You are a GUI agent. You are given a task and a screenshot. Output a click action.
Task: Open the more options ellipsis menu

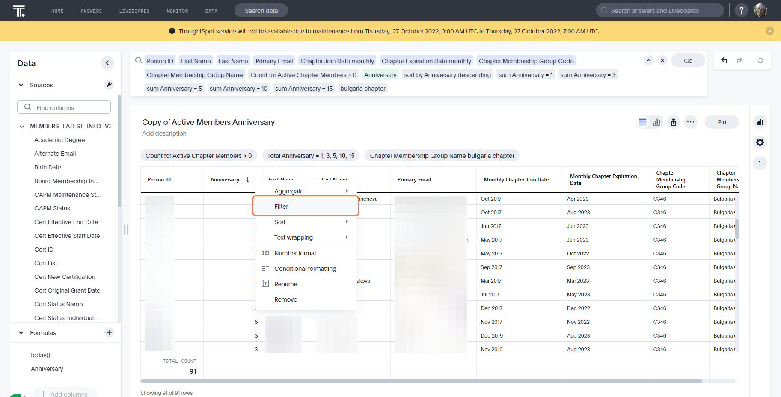click(691, 122)
